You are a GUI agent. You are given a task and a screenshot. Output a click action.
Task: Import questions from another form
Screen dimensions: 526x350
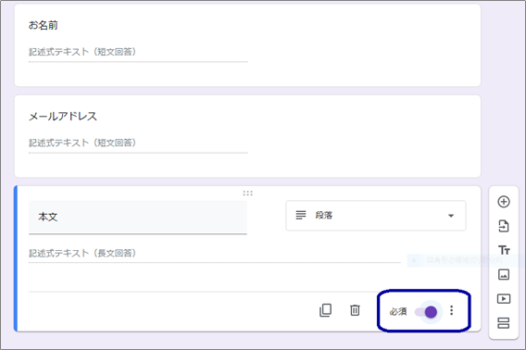pos(504,226)
